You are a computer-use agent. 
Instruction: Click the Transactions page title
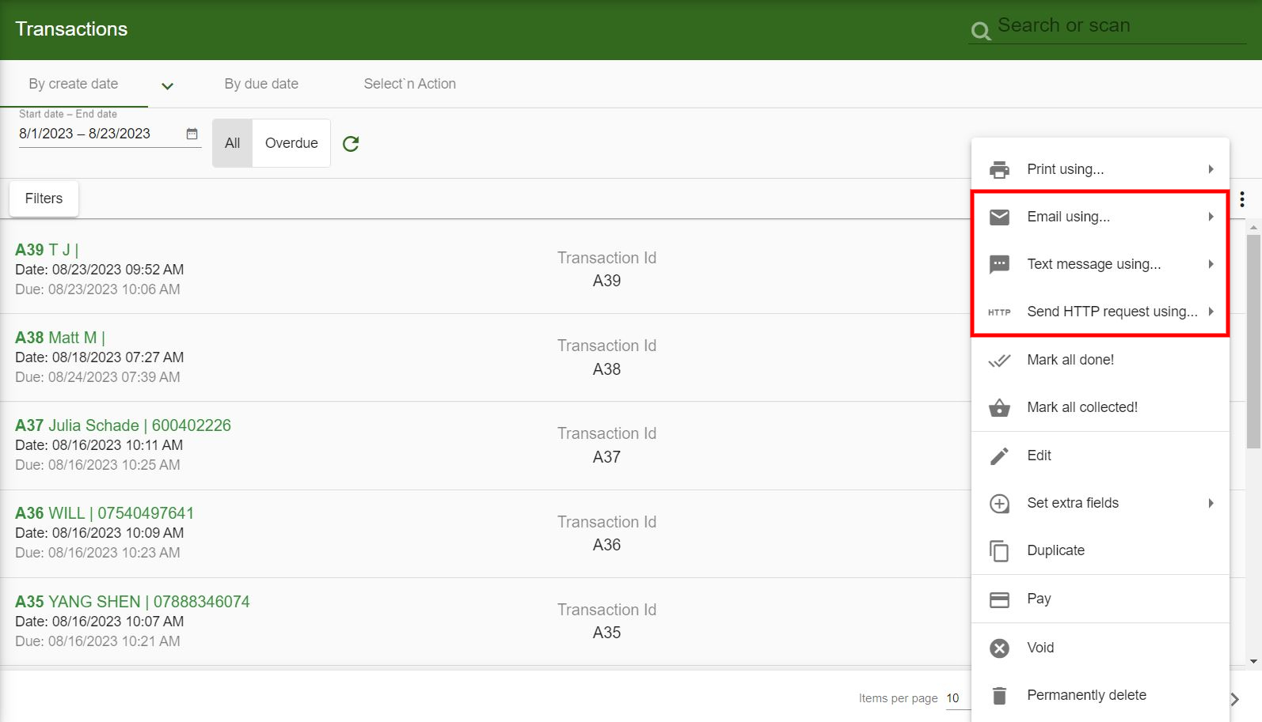click(x=71, y=29)
